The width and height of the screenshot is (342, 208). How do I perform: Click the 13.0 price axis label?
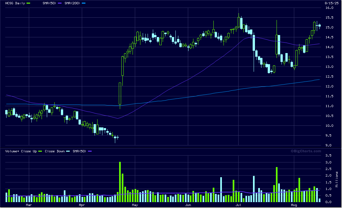pos(329,67)
